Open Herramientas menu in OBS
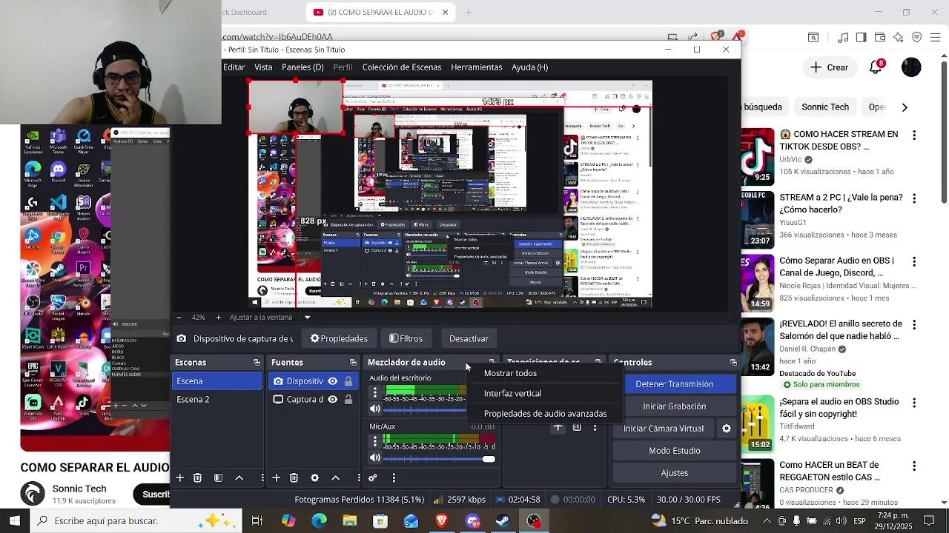The image size is (949, 533). (x=477, y=67)
